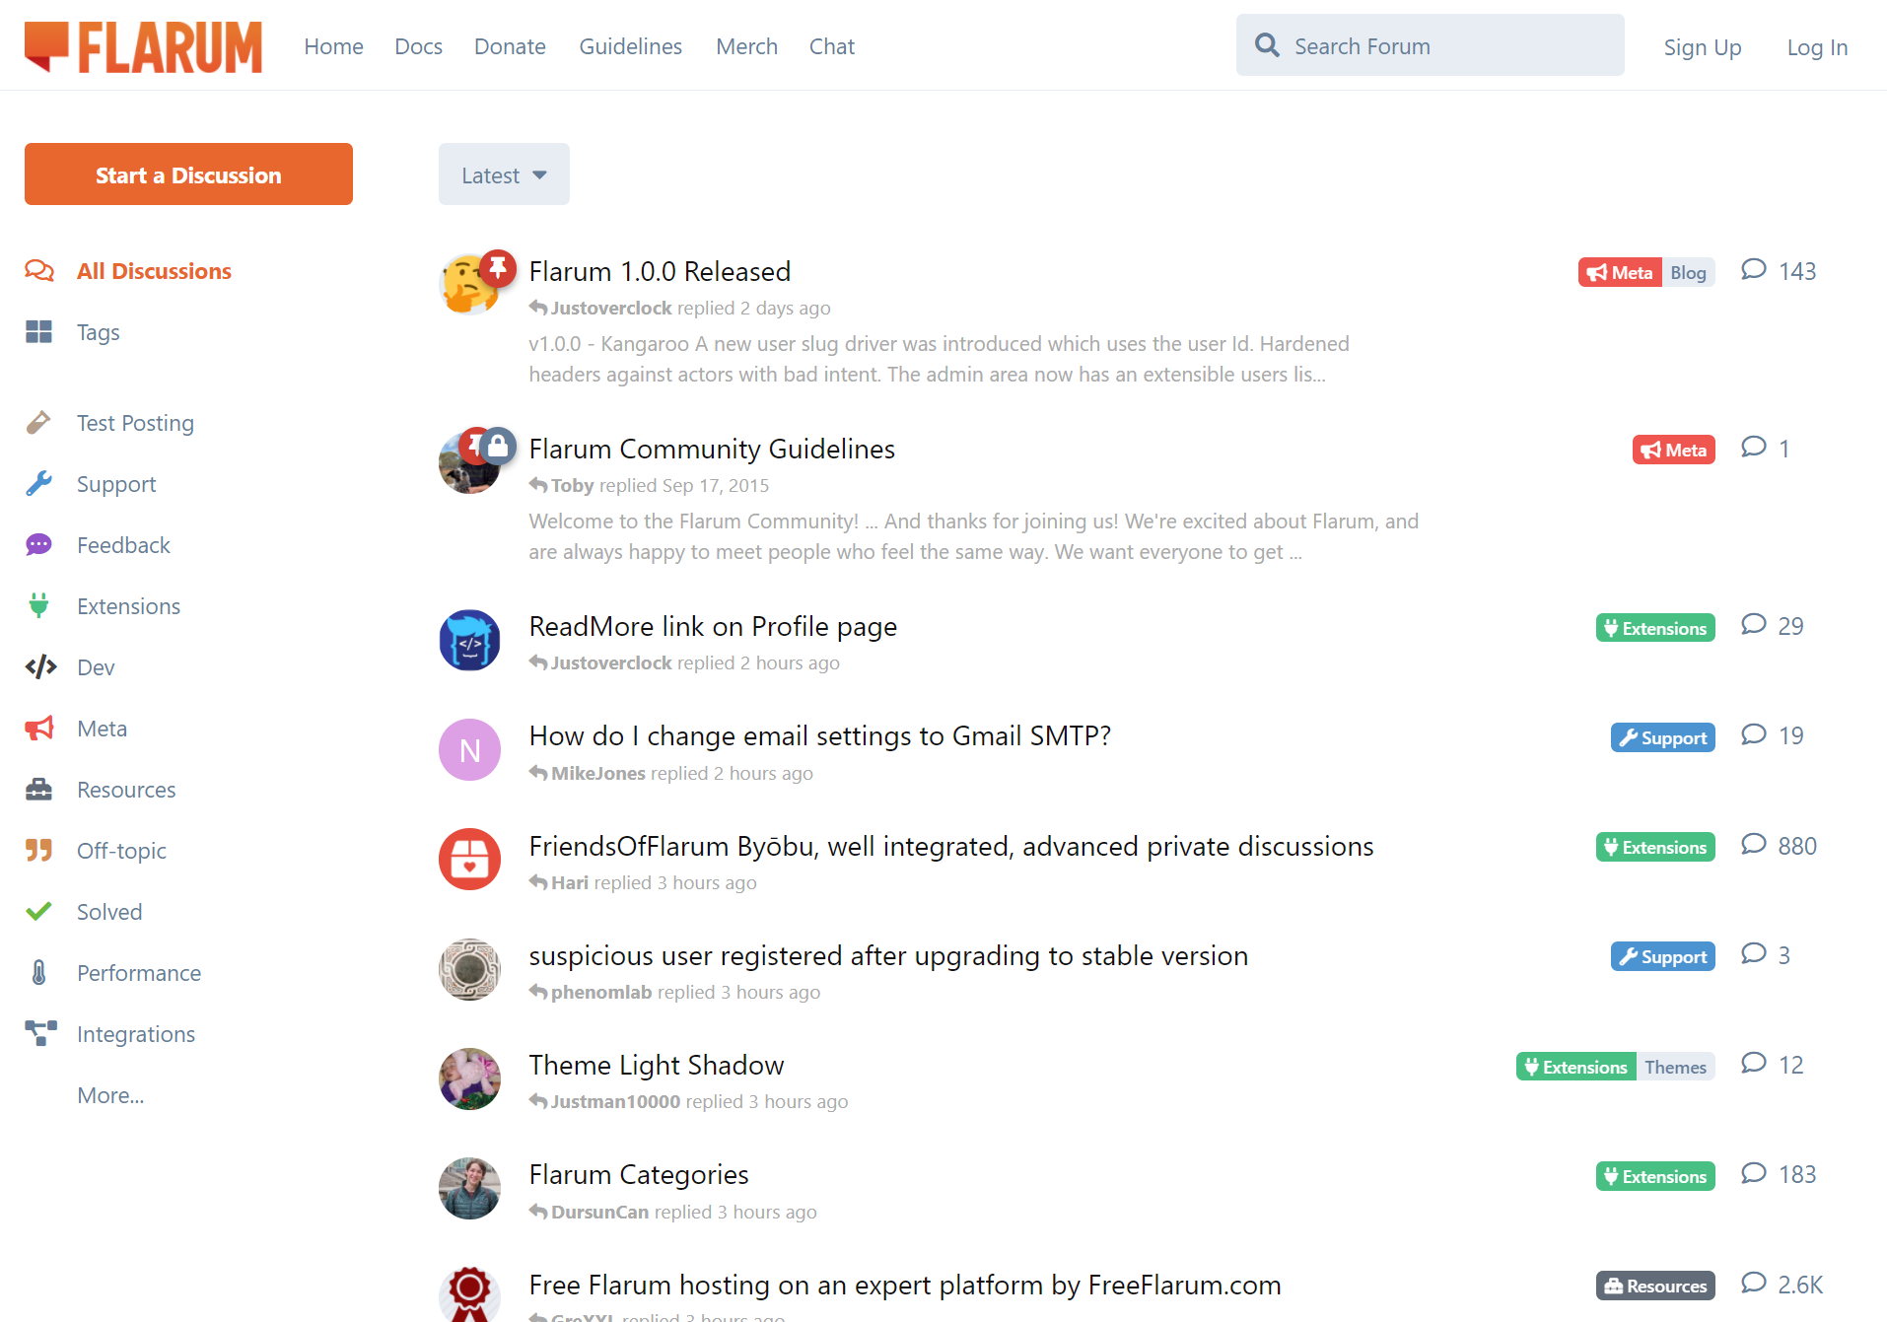Open the Resources toolbox icon
This screenshot has height=1322, width=1887.
coord(39,789)
